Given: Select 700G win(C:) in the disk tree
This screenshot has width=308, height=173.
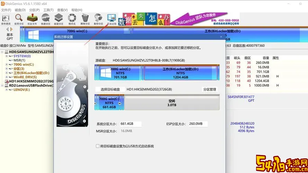Looking at the screenshot, I should coord(24,64).
